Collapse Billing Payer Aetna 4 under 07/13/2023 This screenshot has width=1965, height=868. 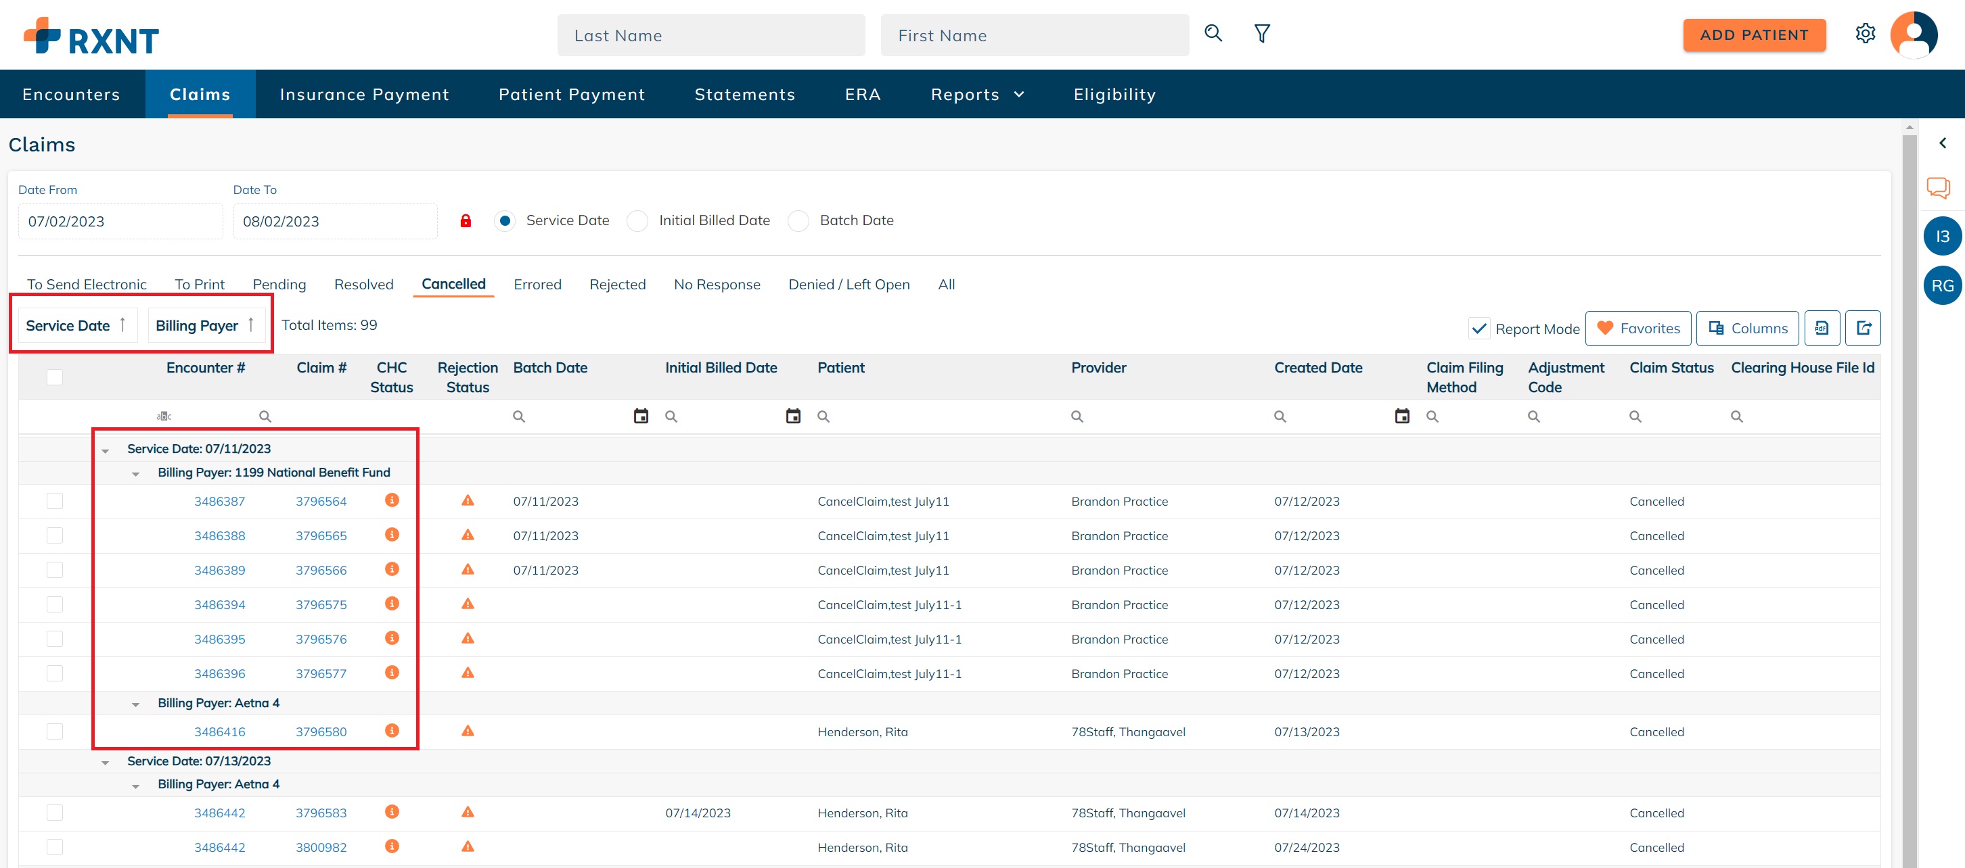[x=136, y=786]
